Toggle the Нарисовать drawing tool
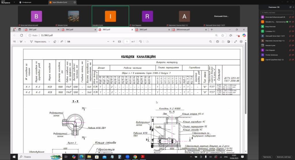The width and height of the screenshot is (295, 160). coord(38,42)
